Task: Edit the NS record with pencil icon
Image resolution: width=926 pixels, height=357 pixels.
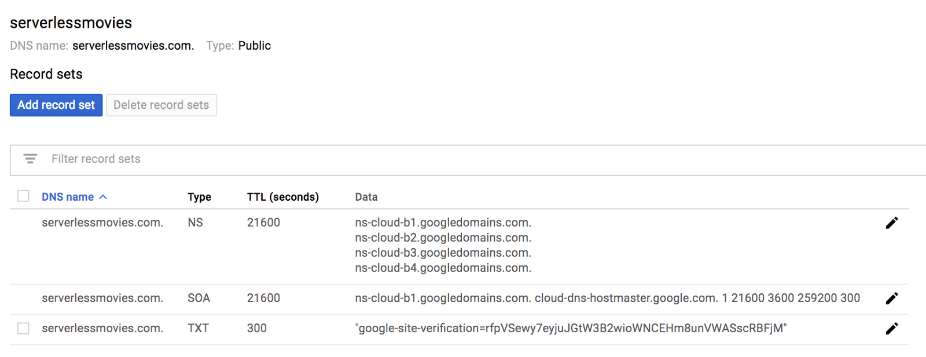Action: (892, 223)
